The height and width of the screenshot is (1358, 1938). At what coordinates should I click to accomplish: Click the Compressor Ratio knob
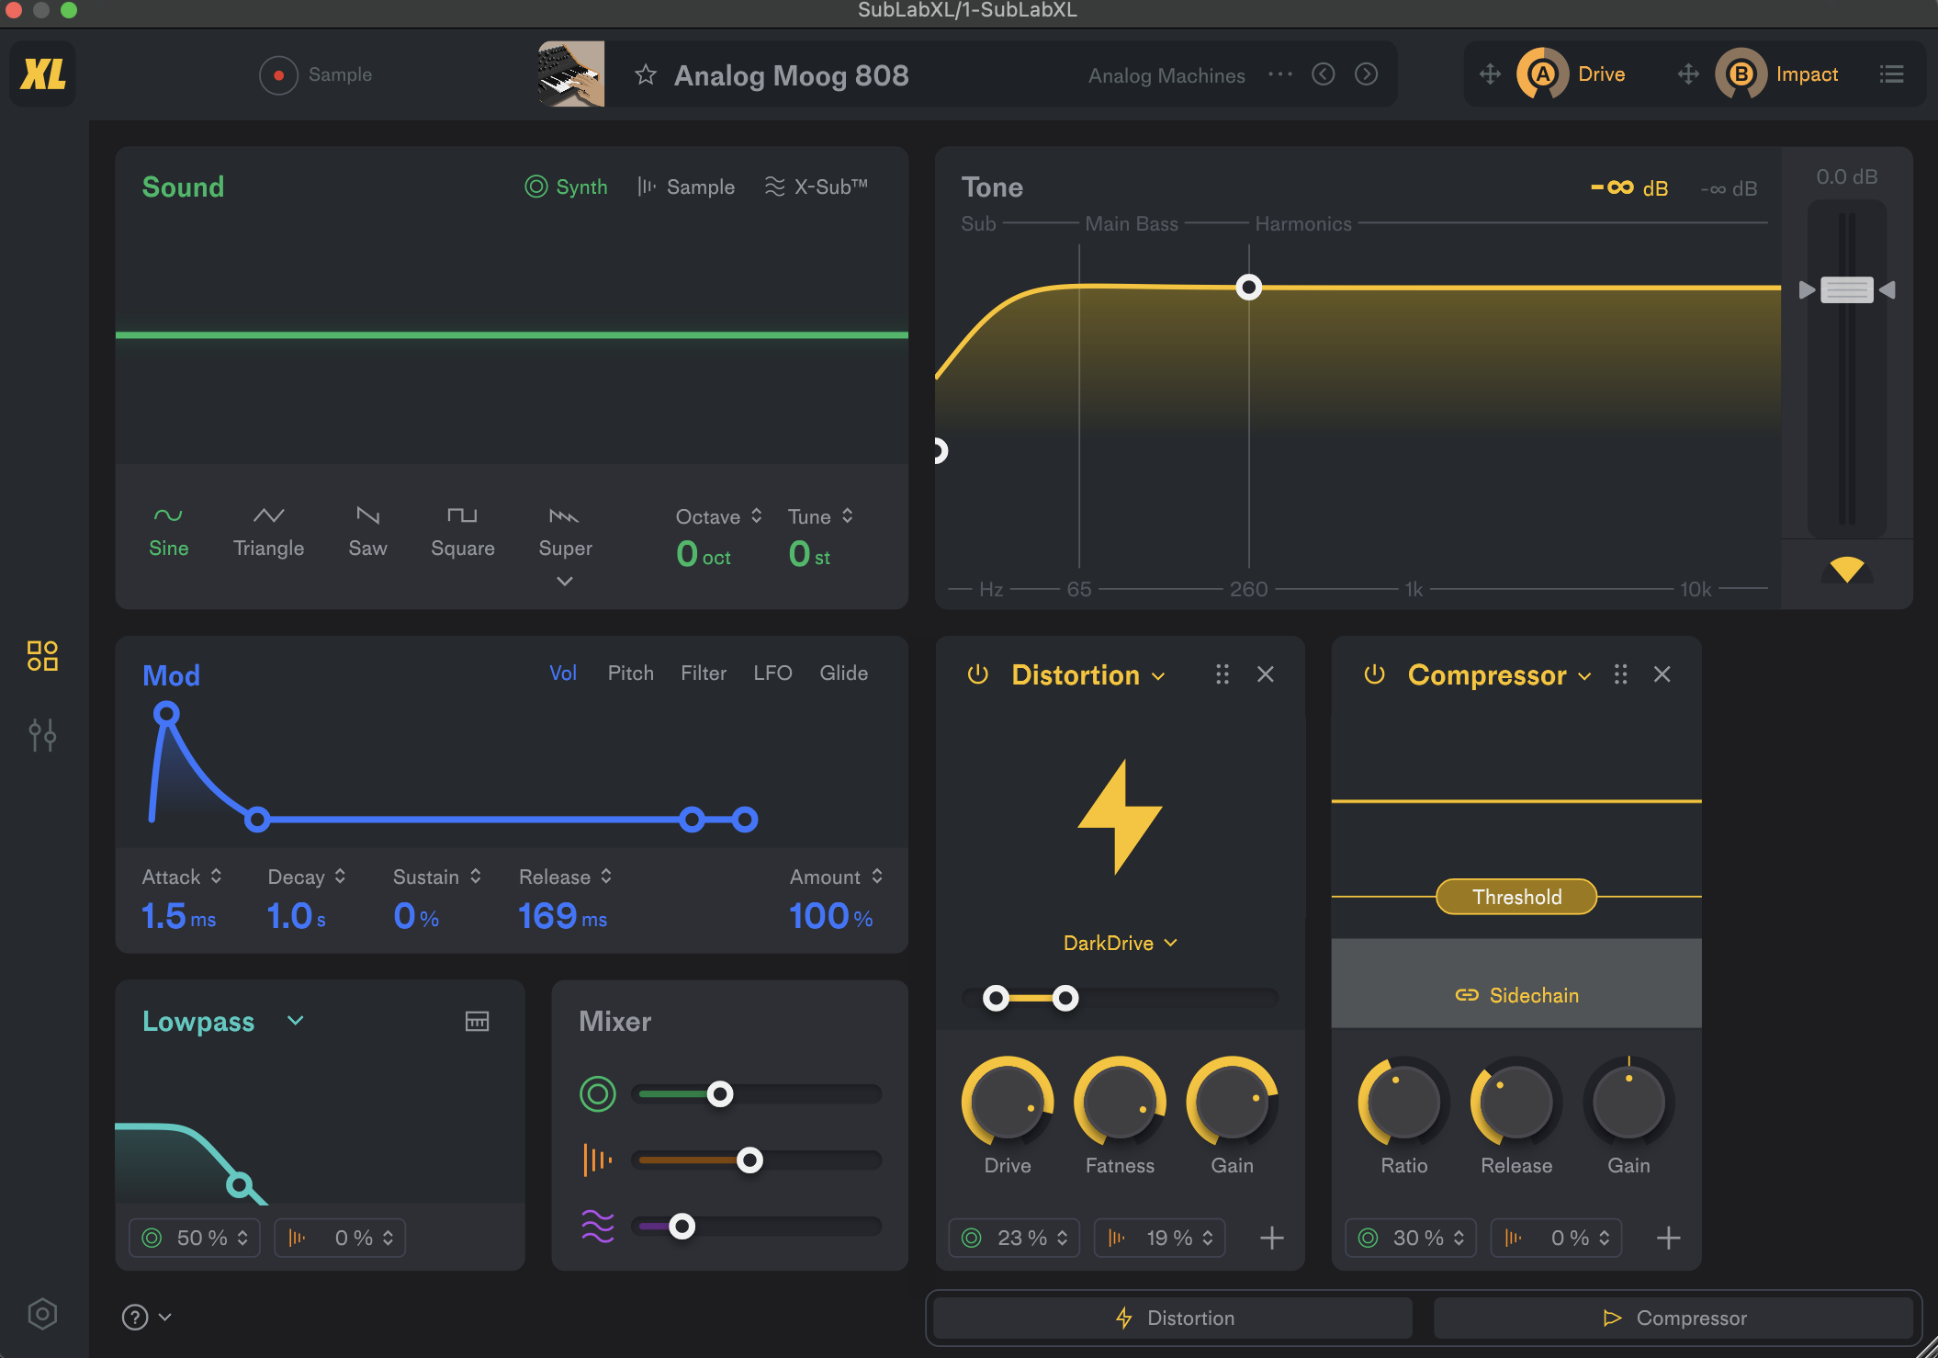point(1403,1102)
